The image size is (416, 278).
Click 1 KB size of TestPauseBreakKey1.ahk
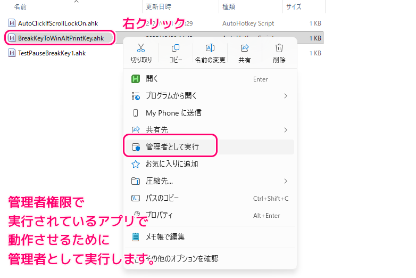click(x=315, y=53)
